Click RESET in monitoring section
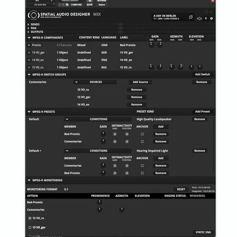This screenshot has height=237, width=237. click(181, 189)
